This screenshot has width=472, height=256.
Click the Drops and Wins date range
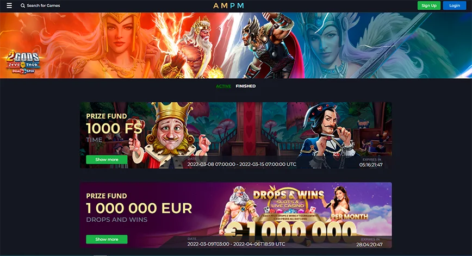[x=236, y=244]
